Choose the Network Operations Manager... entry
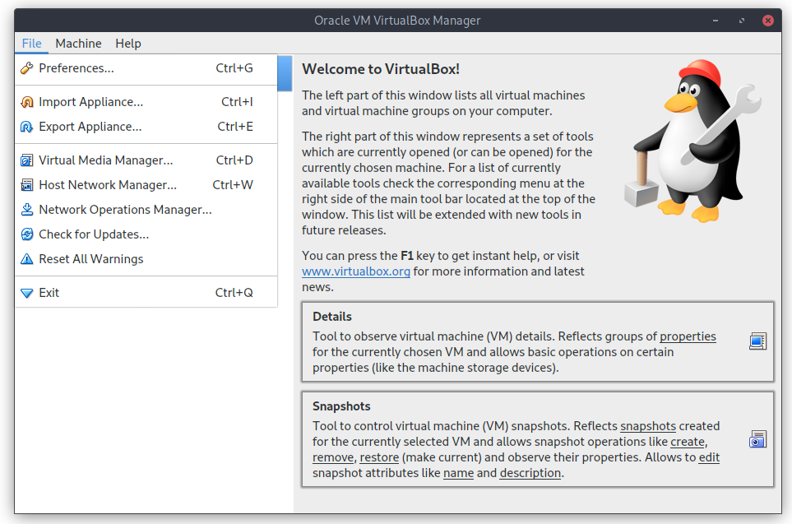The width and height of the screenshot is (792, 524). pos(146,210)
